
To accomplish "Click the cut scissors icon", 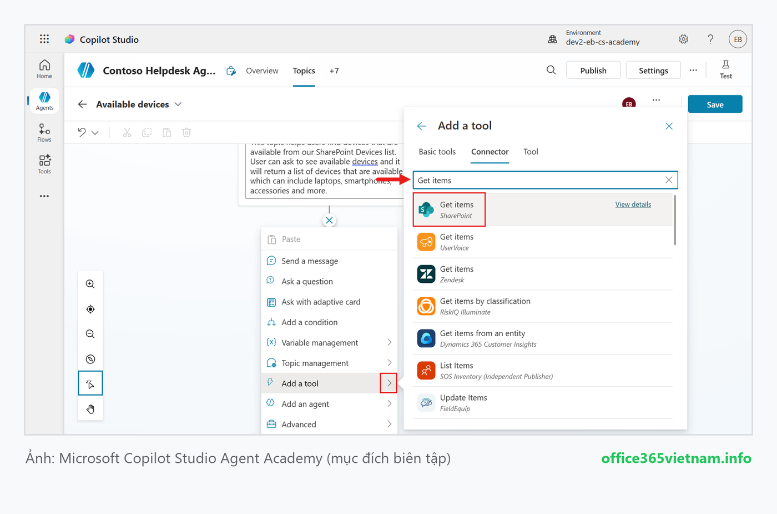I will [127, 132].
